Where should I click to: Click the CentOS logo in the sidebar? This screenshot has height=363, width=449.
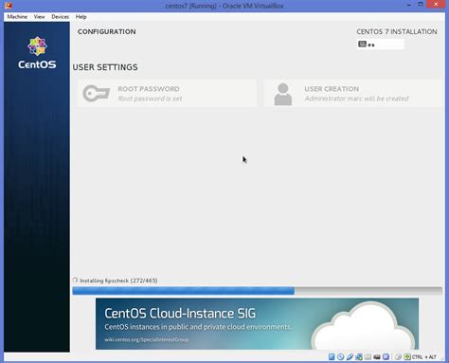coord(37,53)
